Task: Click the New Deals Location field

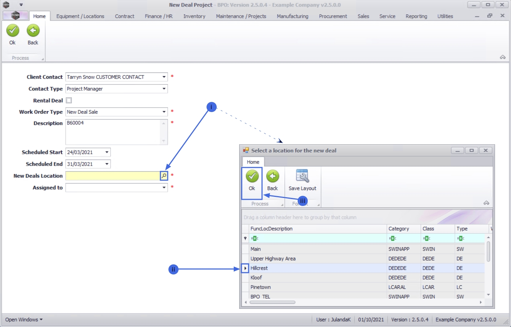Action: click(113, 176)
